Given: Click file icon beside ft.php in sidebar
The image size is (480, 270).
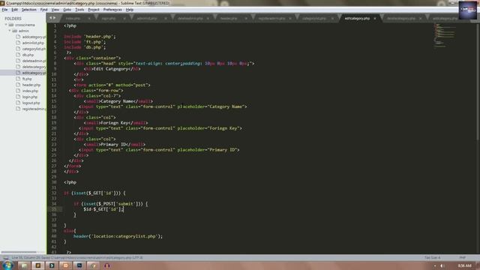Looking at the screenshot, I should coord(18,79).
